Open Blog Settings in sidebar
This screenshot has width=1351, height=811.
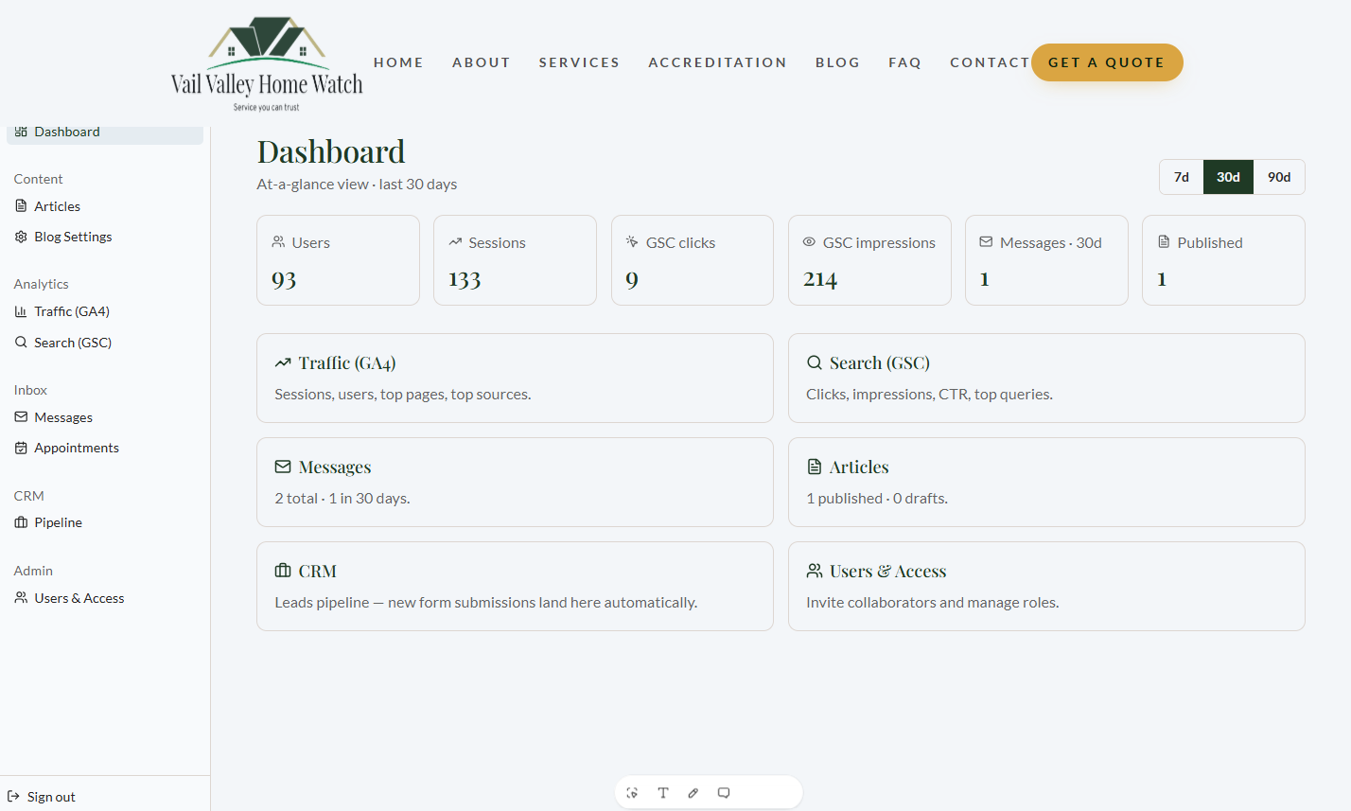click(x=105, y=237)
